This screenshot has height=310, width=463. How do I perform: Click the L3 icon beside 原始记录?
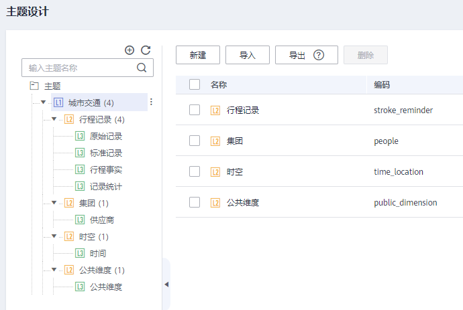pos(80,137)
